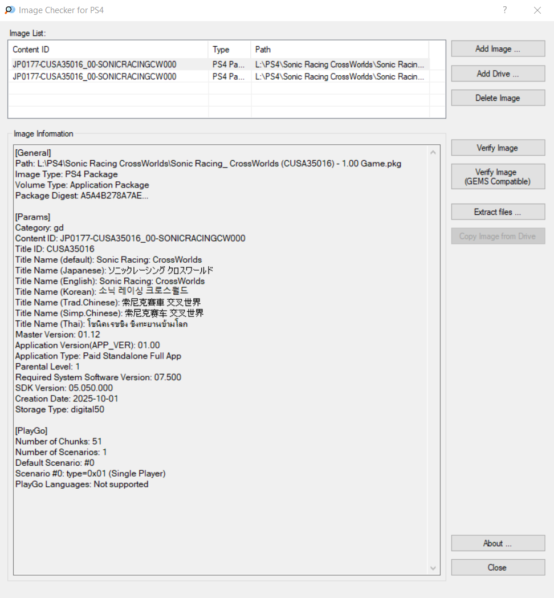Screen dimensions: 554x598
Task: Run the Verify Image button
Action: 498,148
